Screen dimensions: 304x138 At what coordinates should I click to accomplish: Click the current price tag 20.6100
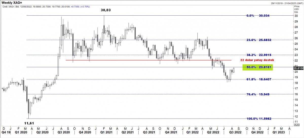298,68
